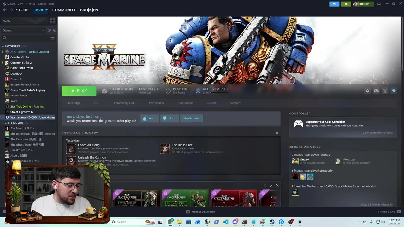The height and width of the screenshot is (227, 404).
Task: Click Snapy friend avatar
Action: tap(295, 161)
